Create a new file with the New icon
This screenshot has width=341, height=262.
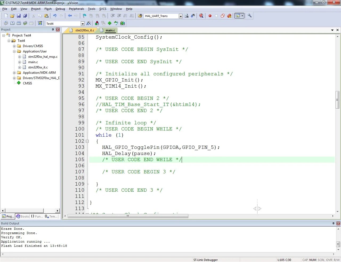tap(6, 16)
